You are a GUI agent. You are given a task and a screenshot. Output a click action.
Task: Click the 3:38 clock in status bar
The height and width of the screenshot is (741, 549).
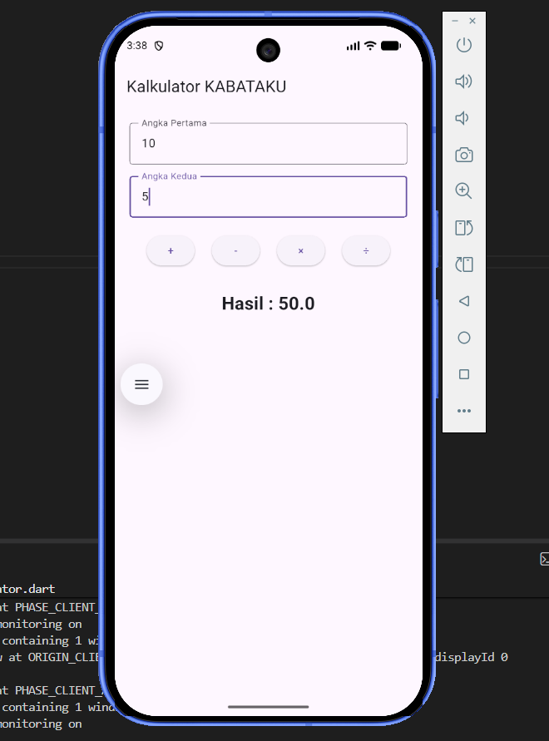136,46
